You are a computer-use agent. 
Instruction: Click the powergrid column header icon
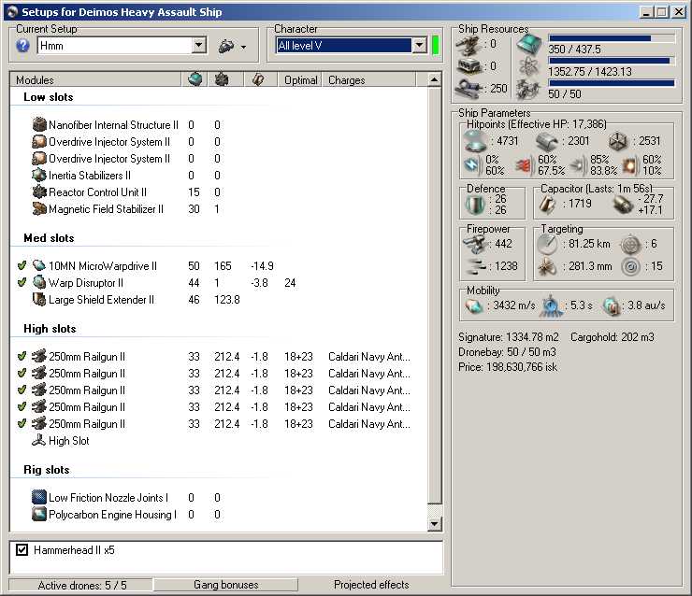tap(221, 79)
